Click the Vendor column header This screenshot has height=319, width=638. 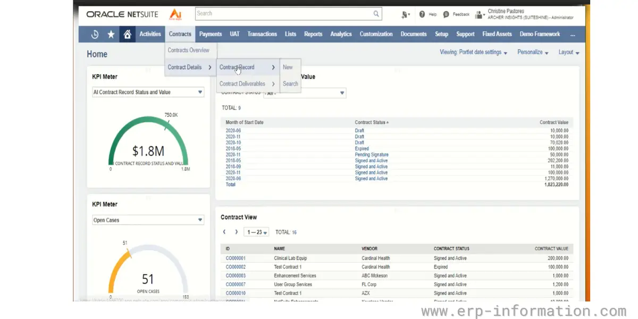[370, 248]
